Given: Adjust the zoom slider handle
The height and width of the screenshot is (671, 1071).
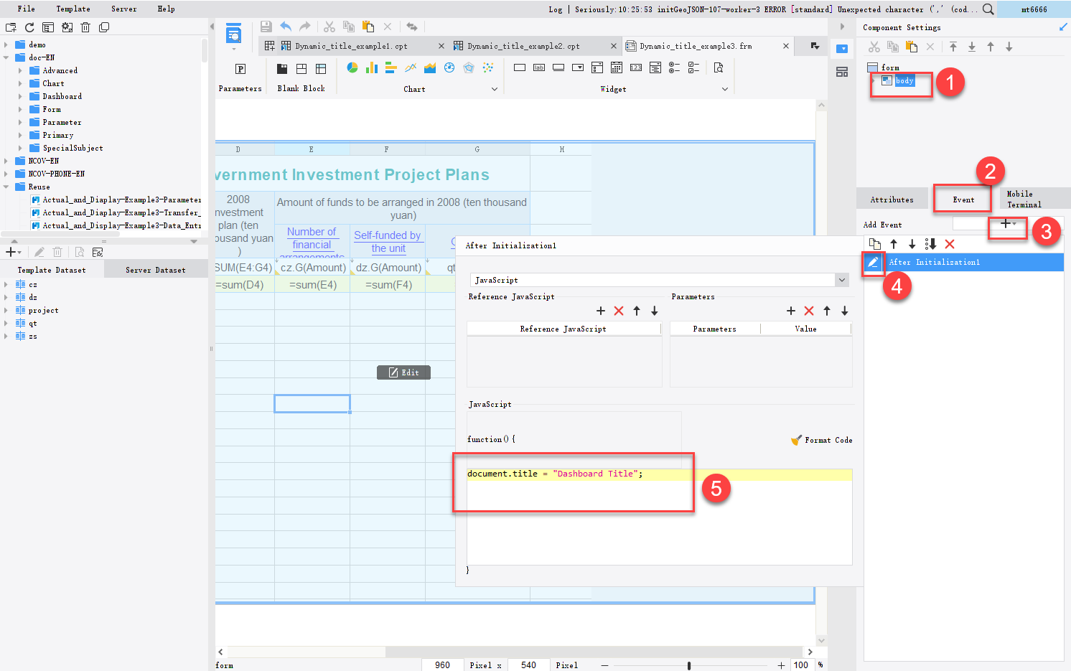Looking at the screenshot, I should 689,665.
